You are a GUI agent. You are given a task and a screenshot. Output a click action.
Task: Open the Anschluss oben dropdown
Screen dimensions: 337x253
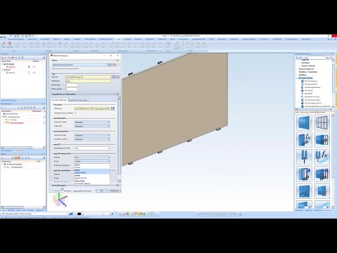click(92, 122)
